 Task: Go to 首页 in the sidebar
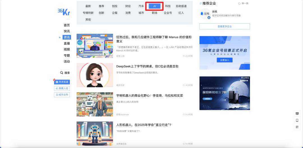67,25
